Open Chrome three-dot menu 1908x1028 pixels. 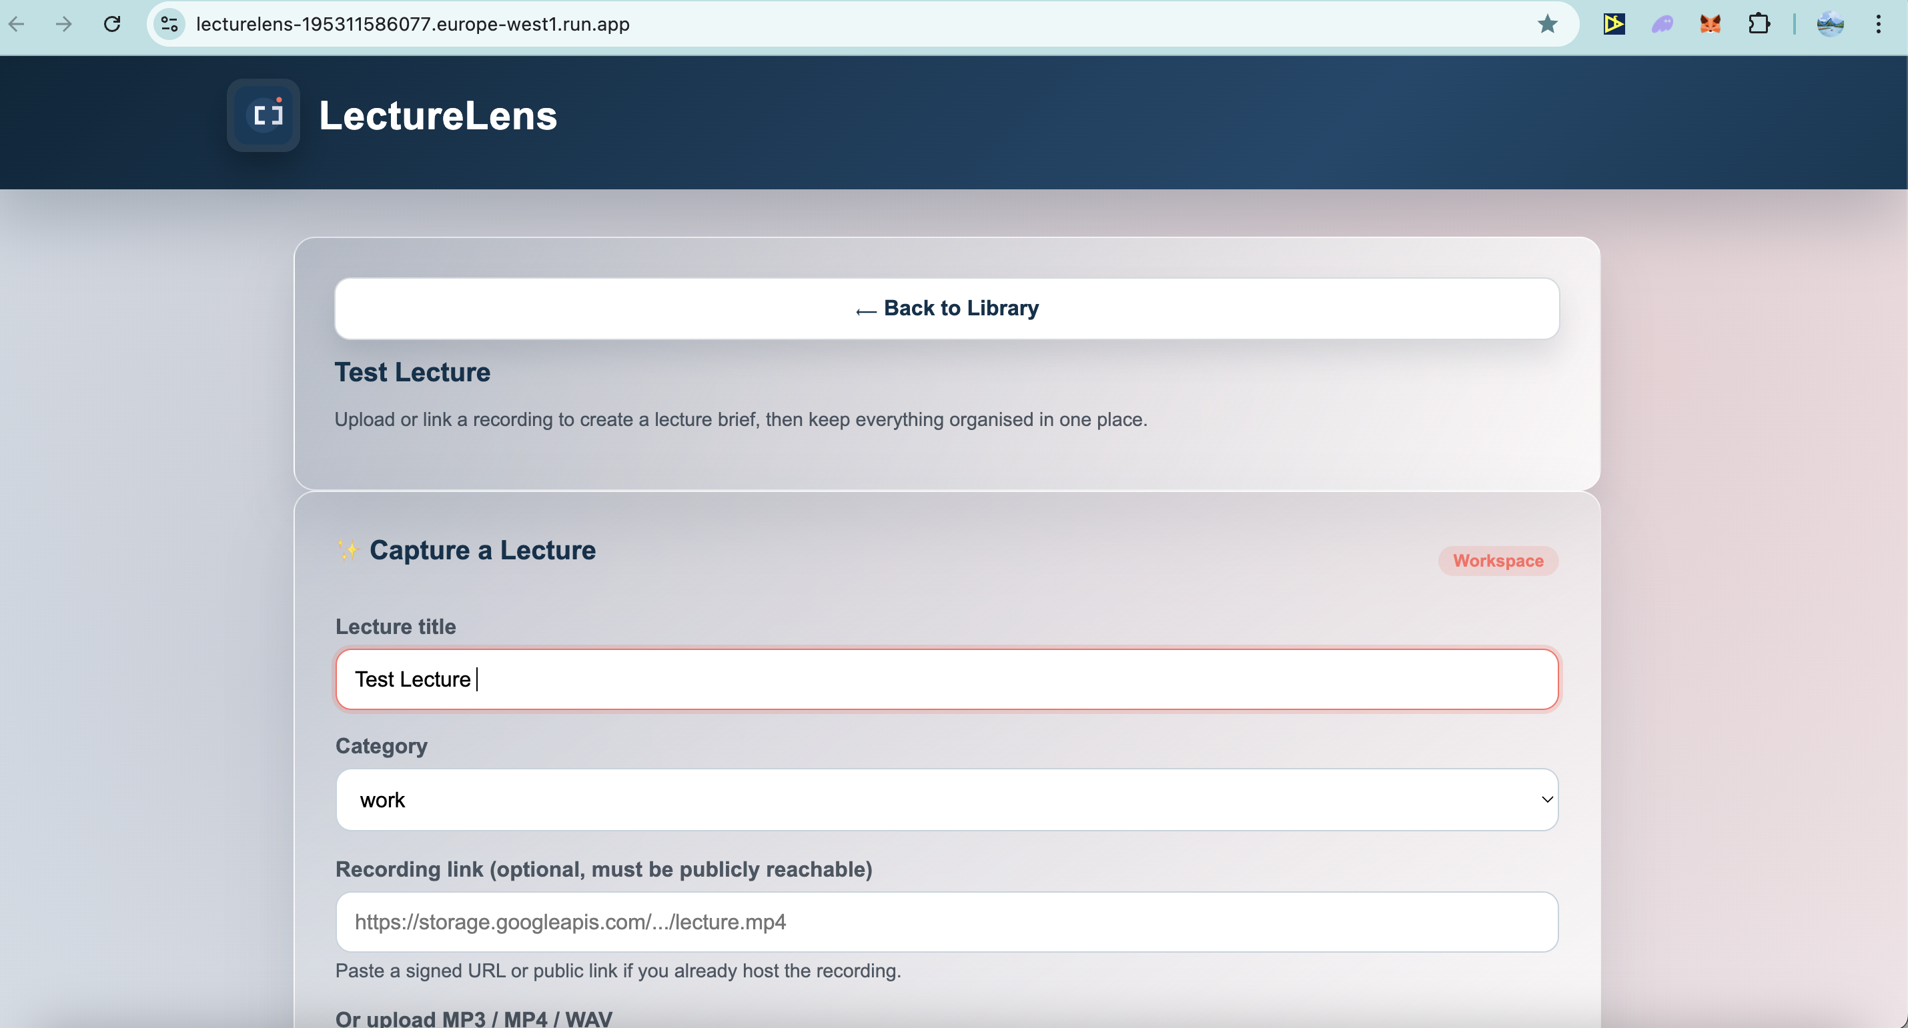click(x=1879, y=24)
